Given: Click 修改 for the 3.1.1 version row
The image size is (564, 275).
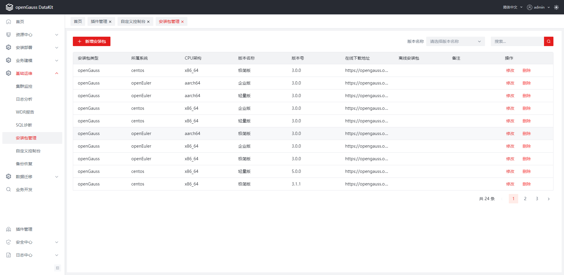Looking at the screenshot, I should [510, 184].
